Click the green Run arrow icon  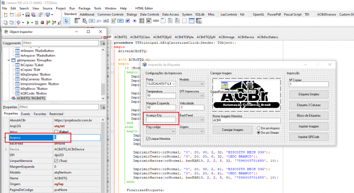28,23
